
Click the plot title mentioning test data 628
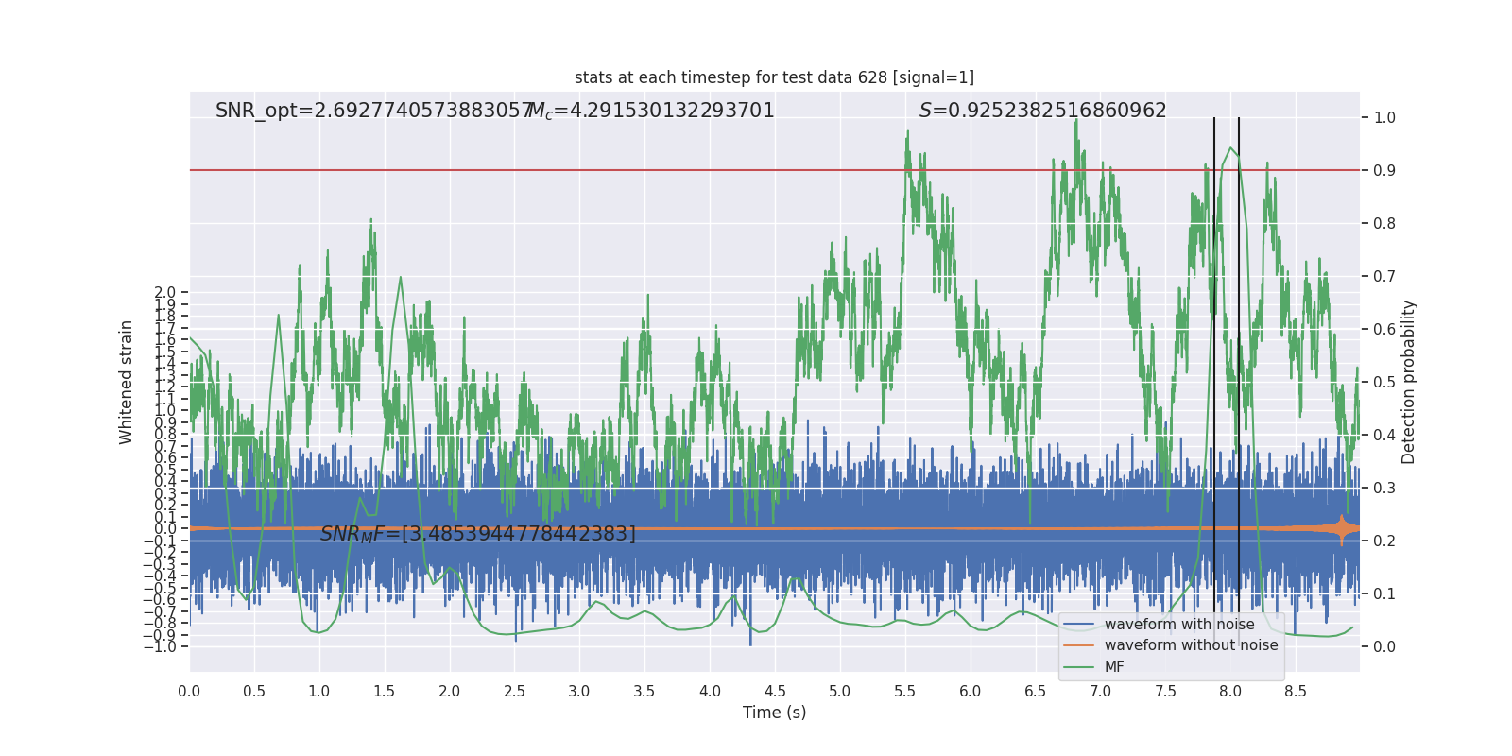[774, 77]
